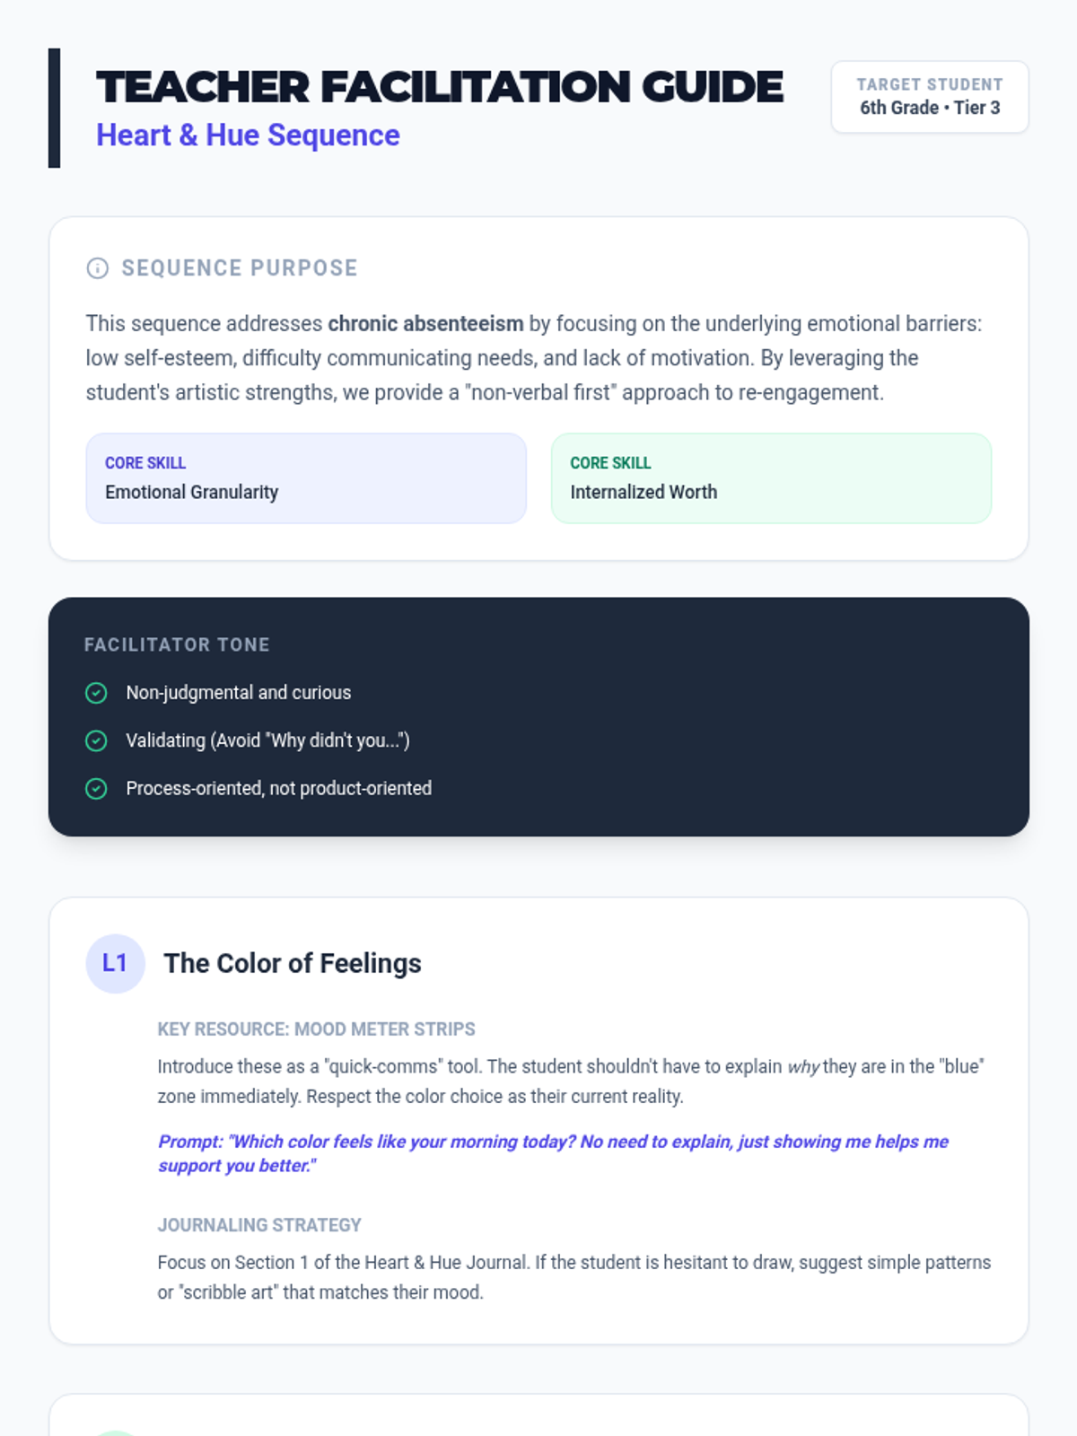This screenshot has height=1436, width=1077.
Task: Click the italic word why in Mood Meter paragraph
Action: tap(803, 1067)
